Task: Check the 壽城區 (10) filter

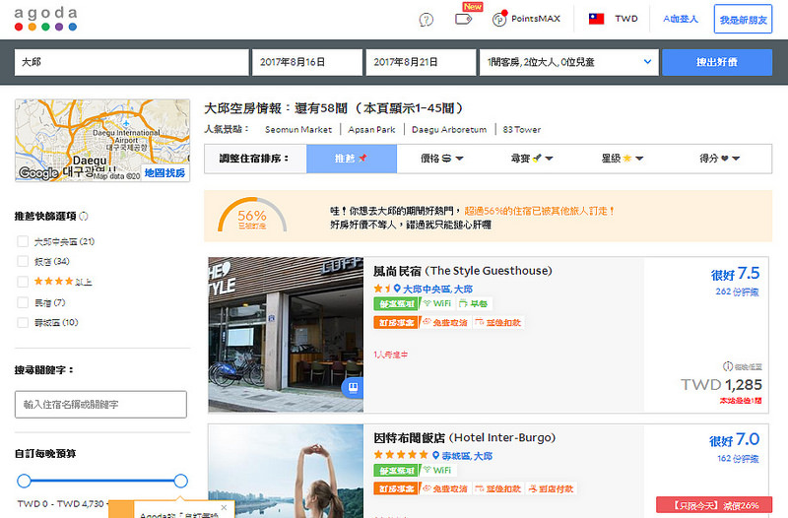Action: [x=23, y=323]
